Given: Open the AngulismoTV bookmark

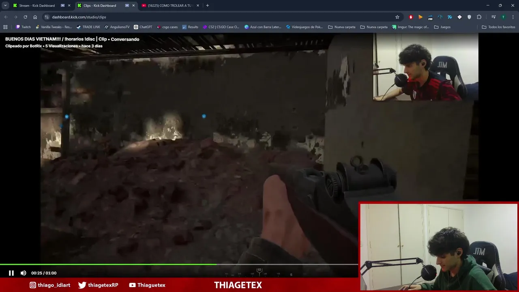Looking at the screenshot, I should (117, 27).
